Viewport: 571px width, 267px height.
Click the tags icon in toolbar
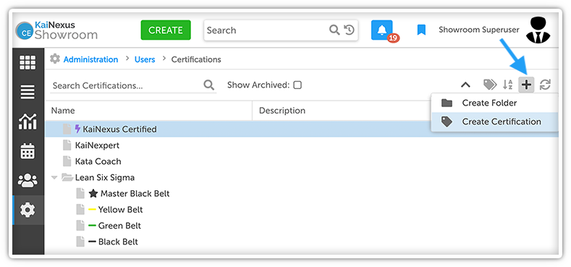(x=490, y=85)
